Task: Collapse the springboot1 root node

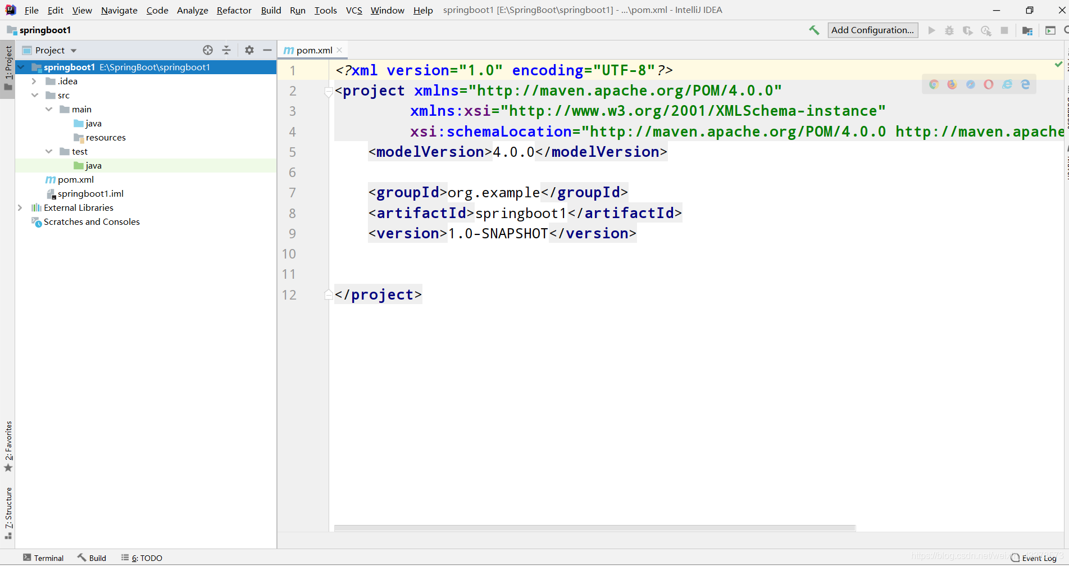Action: [x=21, y=67]
